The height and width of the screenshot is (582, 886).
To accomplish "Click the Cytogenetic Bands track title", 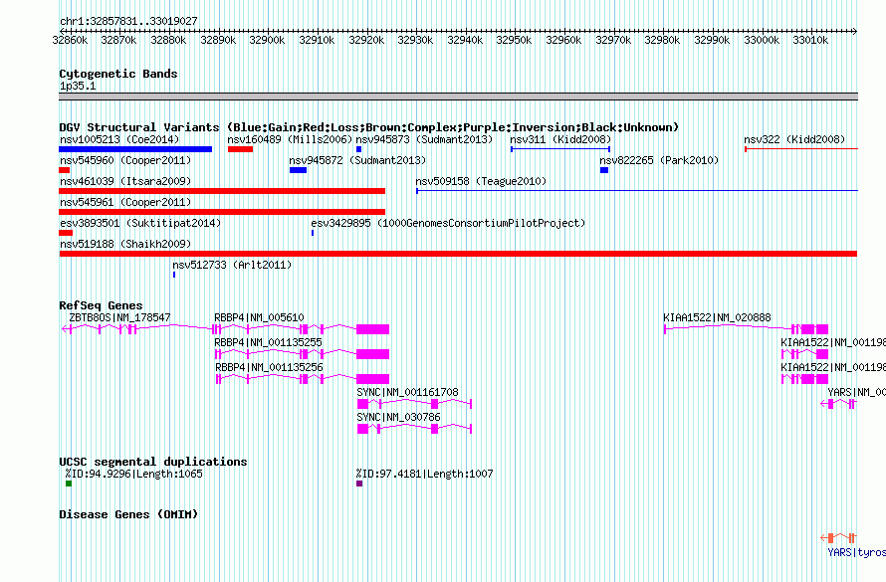I will [x=118, y=74].
